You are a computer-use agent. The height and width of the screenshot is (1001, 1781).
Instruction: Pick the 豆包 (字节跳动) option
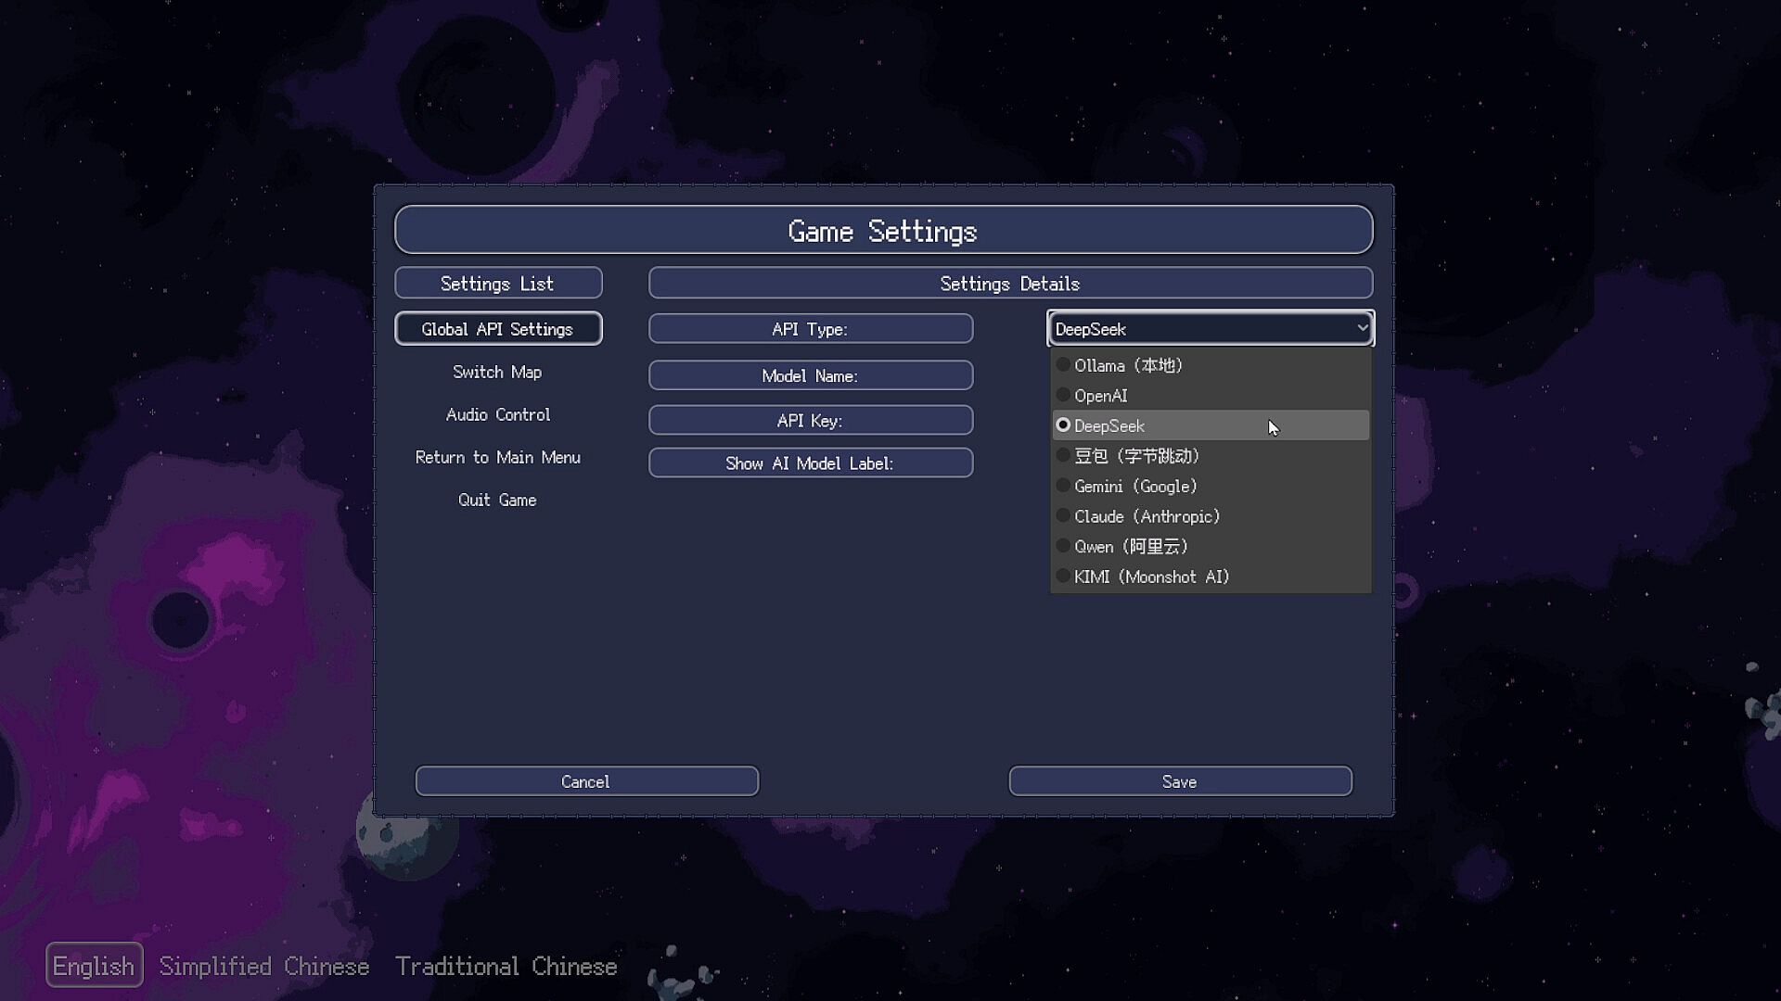click(x=1136, y=456)
